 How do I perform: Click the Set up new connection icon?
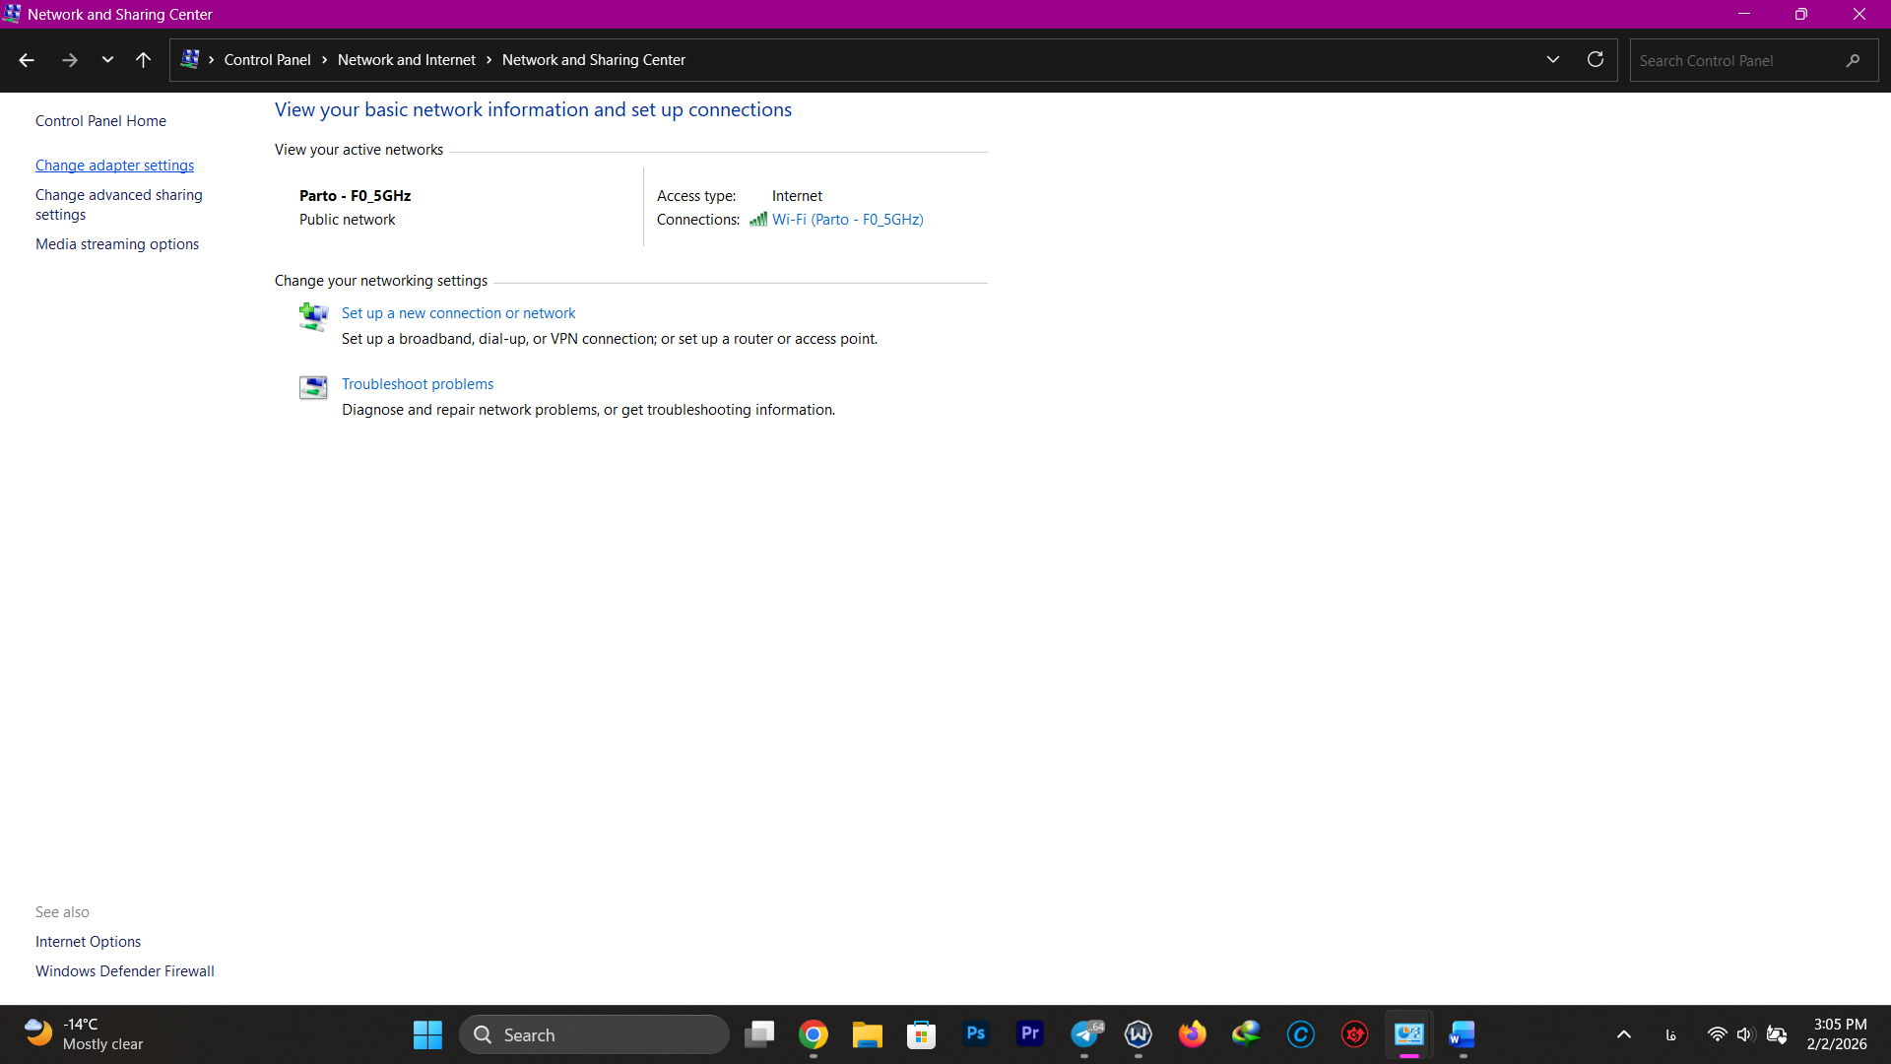point(313,316)
